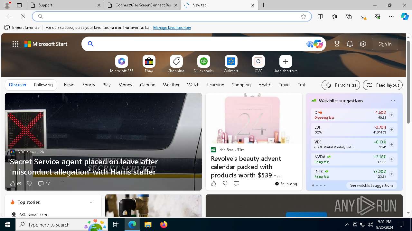Viewport: 412px width, 231px height.
Task: Open the Microsoft Start app launcher grid
Action: click(15, 44)
